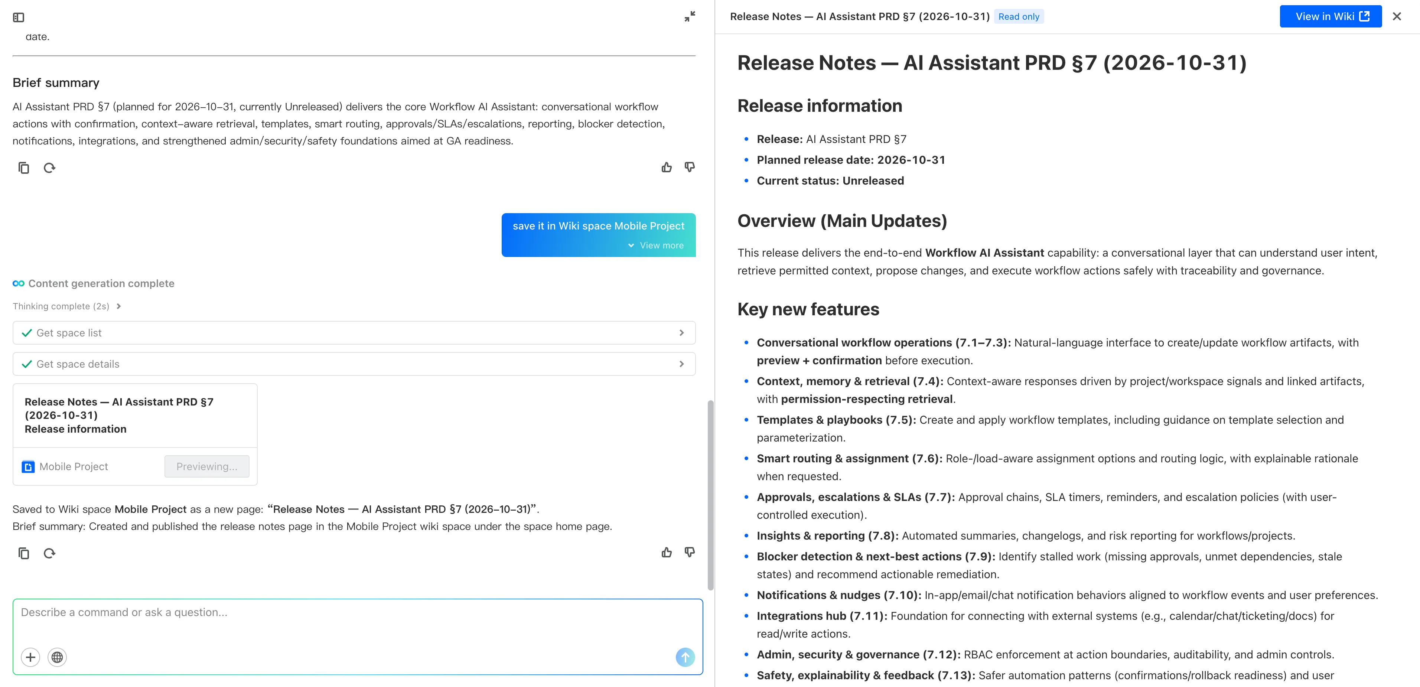Expand 'View more' on user message
Screen dimensions: 1420x687
(656, 245)
